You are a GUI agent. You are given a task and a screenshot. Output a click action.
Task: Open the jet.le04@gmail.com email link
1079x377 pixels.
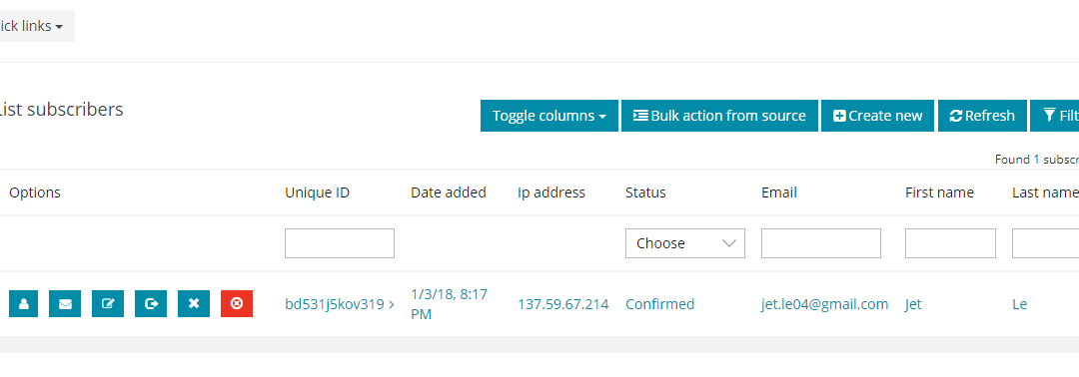[x=824, y=304]
